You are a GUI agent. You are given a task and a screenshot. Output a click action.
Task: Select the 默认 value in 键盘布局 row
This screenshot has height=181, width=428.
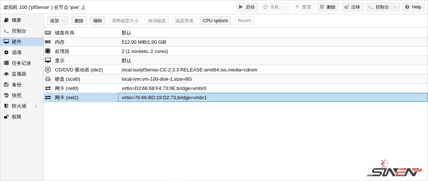click(x=126, y=33)
